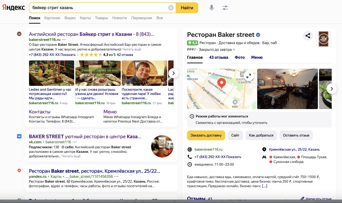342x203 pixels.
Task: Click the star rating in first result
Action: point(91,55)
